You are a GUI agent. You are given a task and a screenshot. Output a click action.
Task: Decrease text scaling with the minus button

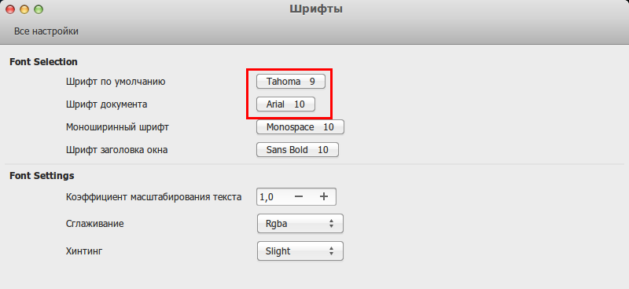point(299,197)
